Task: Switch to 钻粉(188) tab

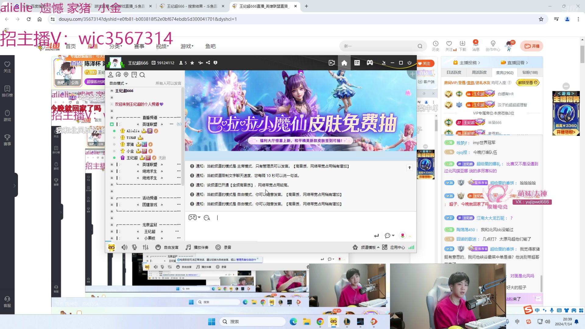Action: pos(530,73)
